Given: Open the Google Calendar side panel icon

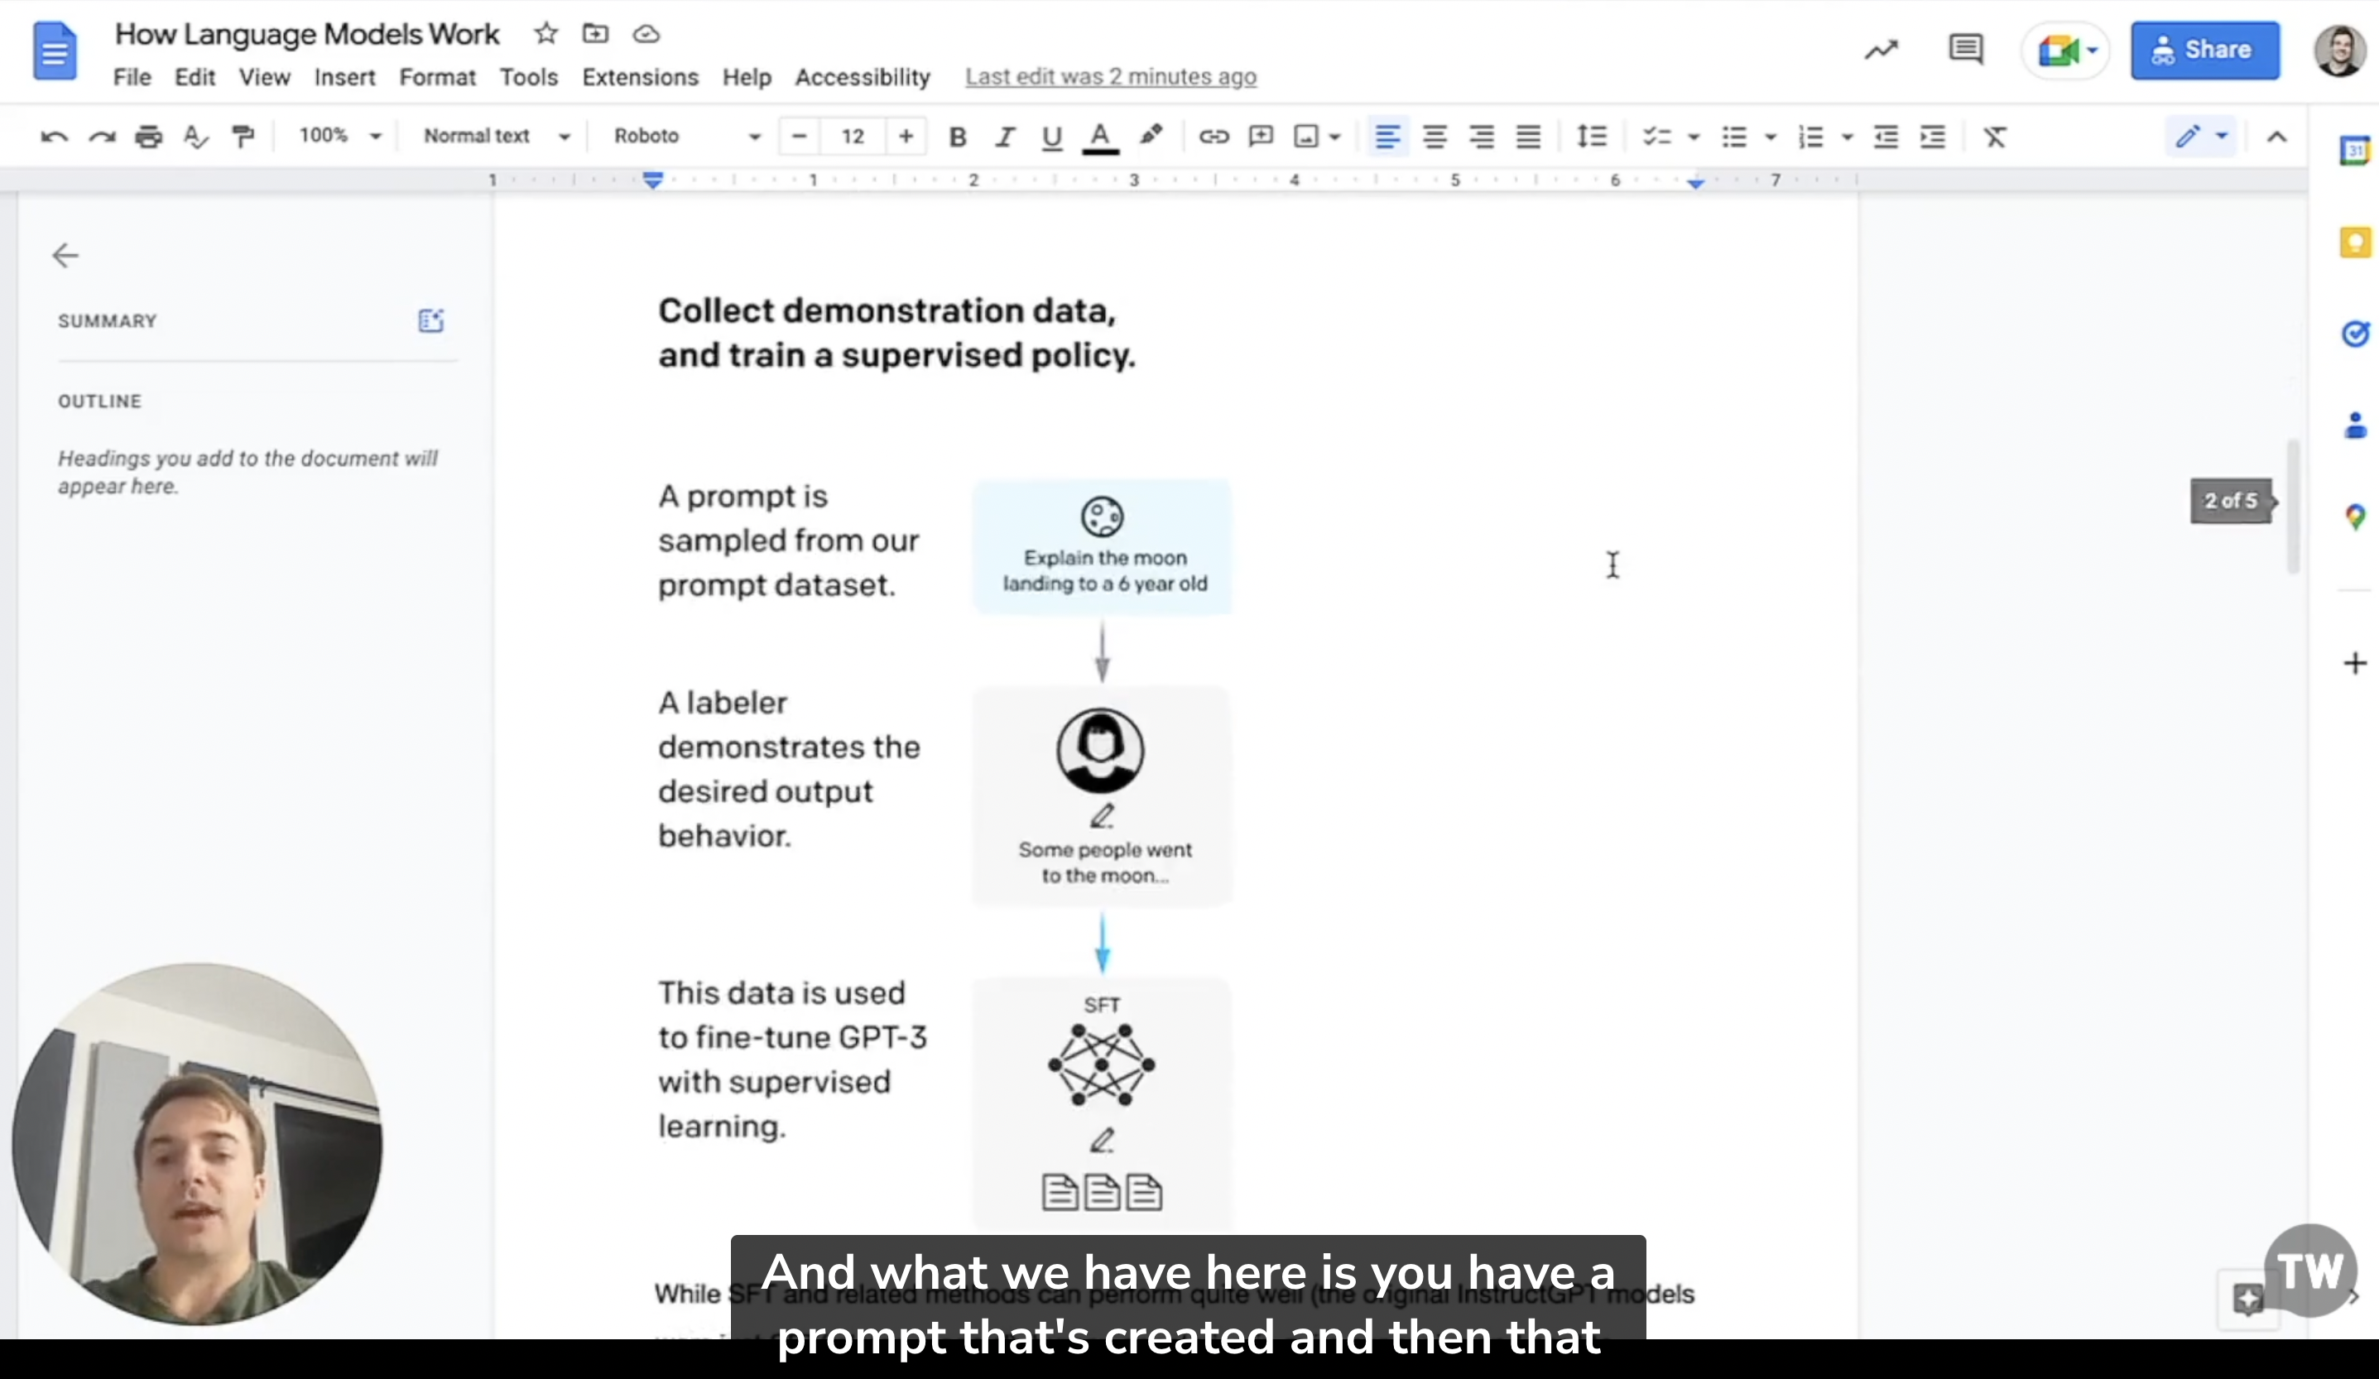Looking at the screenshot, I should (2354, 151).
